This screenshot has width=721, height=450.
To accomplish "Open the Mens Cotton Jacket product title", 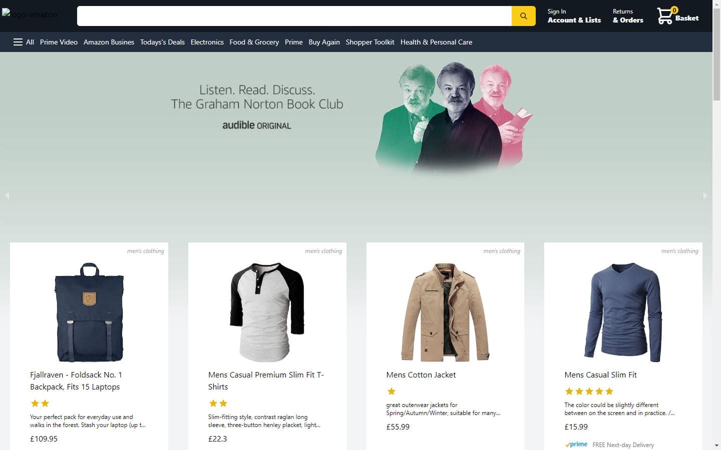I will pyautogui.click(x=421, y=374).
